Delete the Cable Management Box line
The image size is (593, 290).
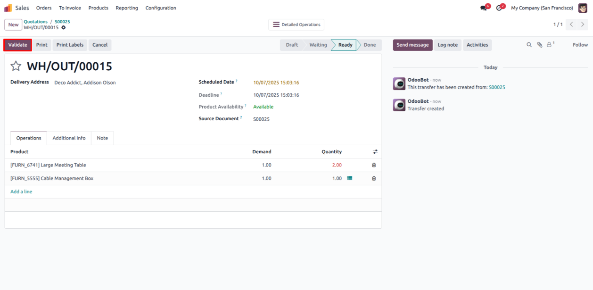point(374,179)
